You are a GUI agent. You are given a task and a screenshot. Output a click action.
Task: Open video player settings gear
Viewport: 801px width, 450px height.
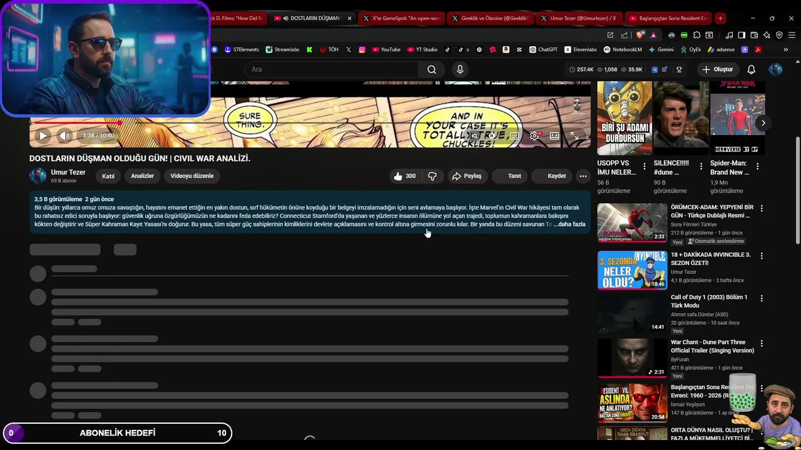534,136
